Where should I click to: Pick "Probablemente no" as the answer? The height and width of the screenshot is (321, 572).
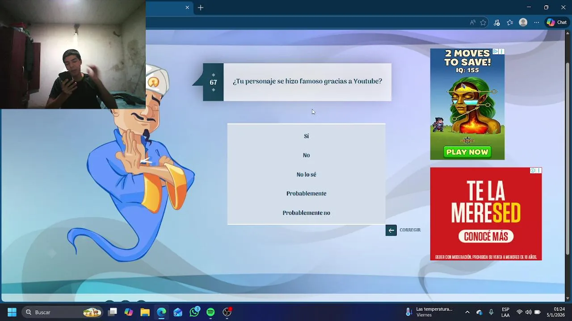pos(306,213)
